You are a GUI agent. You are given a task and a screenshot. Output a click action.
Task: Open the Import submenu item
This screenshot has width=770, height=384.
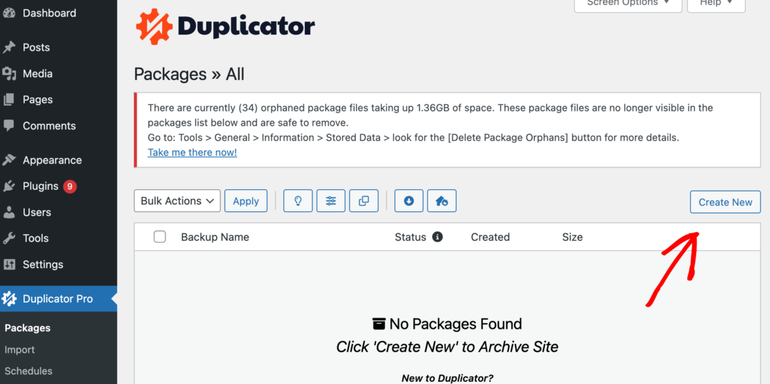point(20,349)
